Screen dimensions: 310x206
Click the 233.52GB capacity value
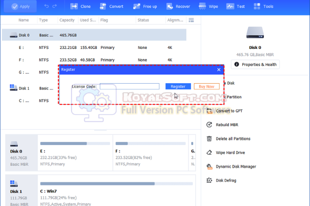coord(68,60)
